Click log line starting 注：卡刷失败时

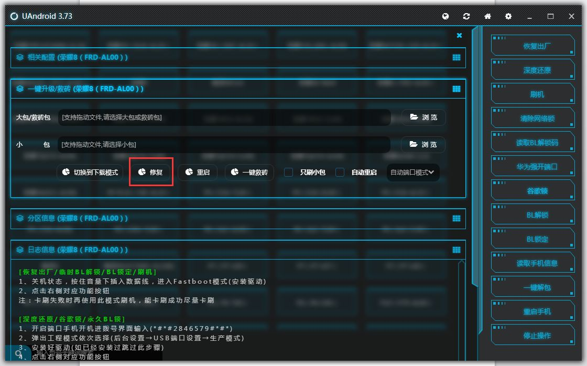pos(116,300)
